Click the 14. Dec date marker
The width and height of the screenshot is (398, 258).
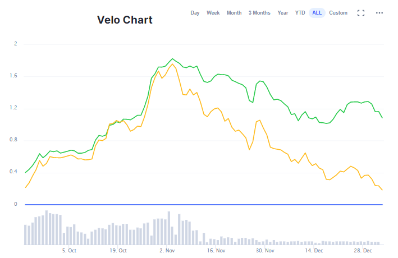pos(314,251)
